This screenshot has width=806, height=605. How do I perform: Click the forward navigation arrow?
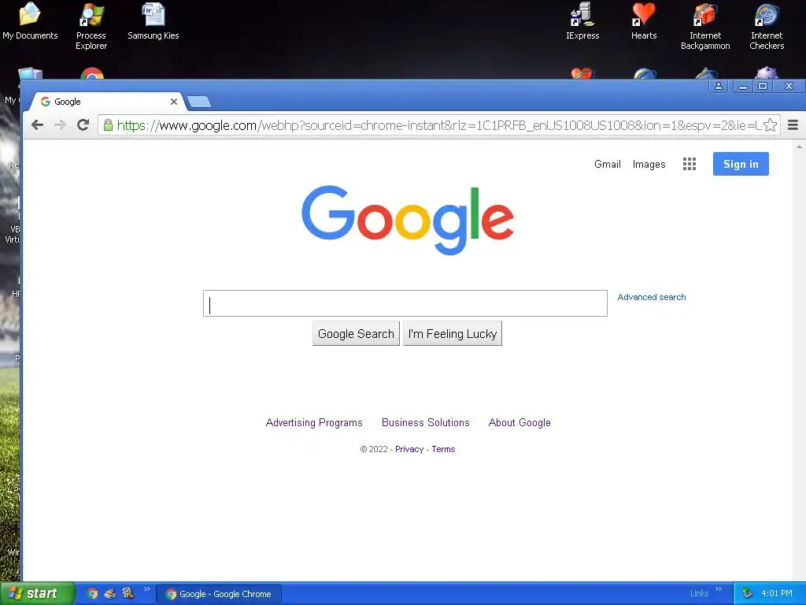coord(60,125)
